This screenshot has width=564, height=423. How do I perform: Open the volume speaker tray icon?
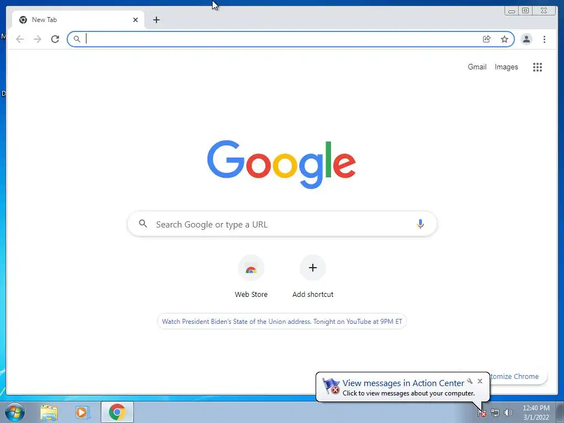(508, 413)
